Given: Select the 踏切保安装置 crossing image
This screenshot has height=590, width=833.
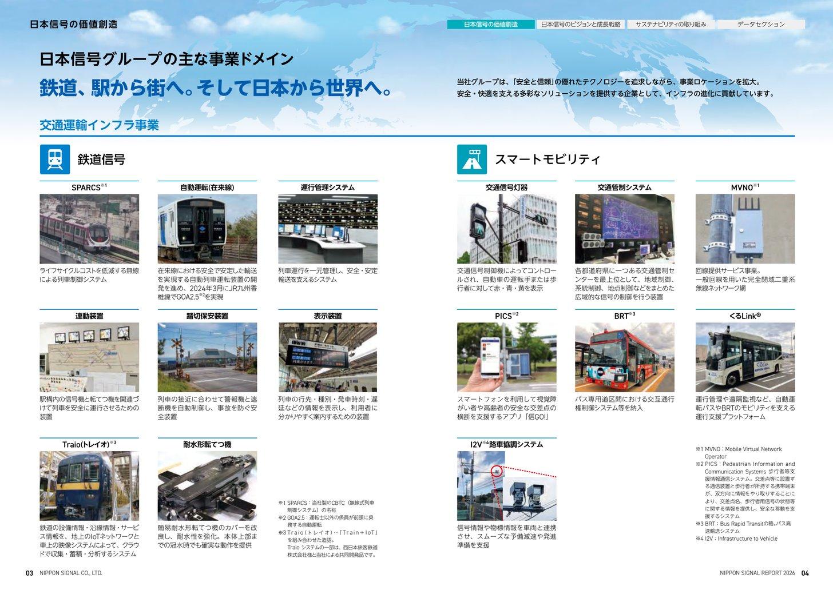Looking at the screenshot, I should 207,357.
